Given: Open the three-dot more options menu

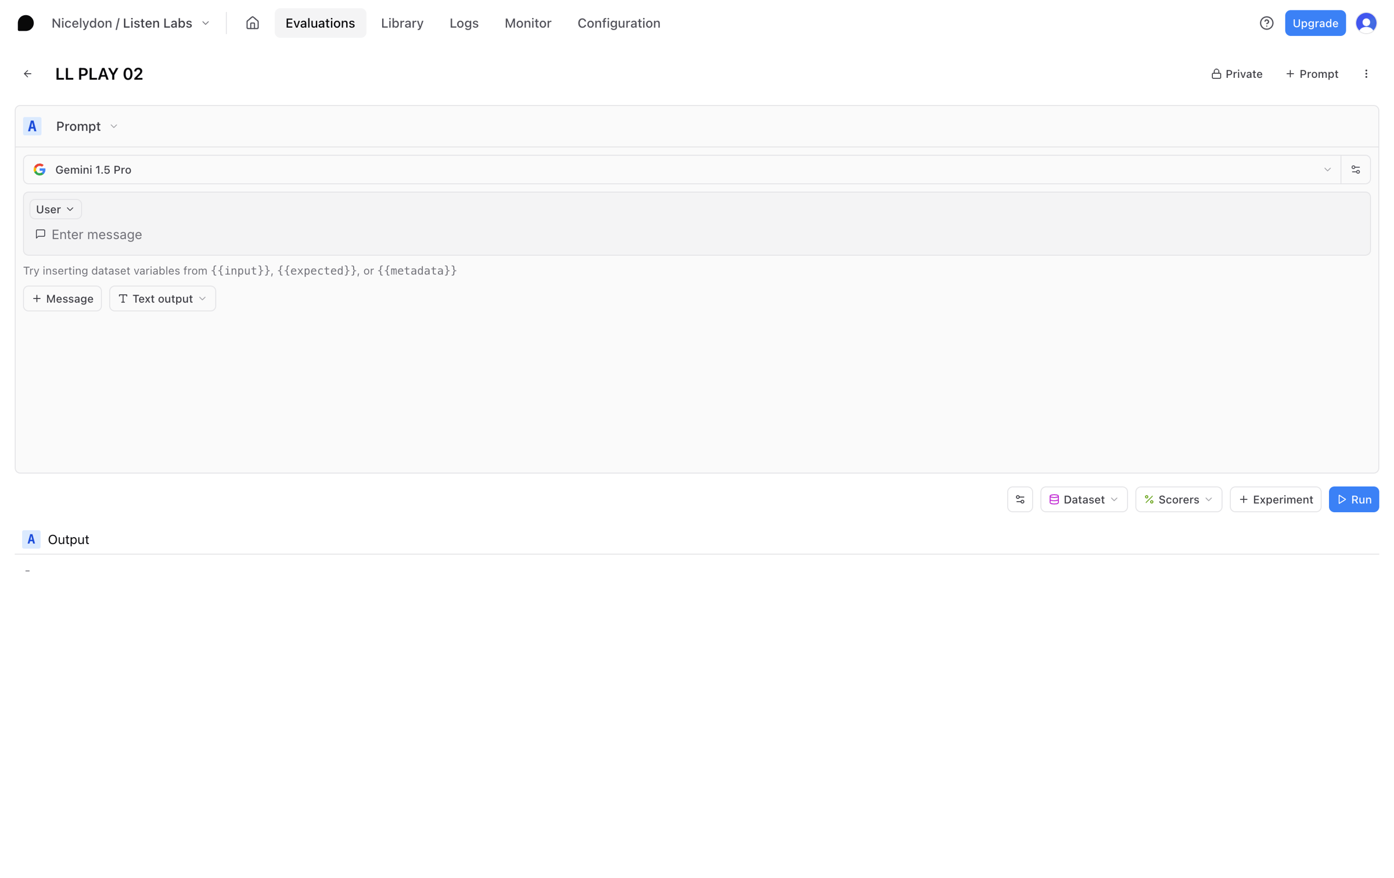Looking at the screenshot, I should tap(1366, 74).
